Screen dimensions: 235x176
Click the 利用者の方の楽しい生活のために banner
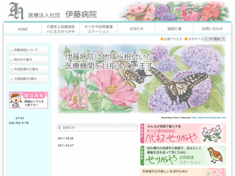pyautogui.click(x=183, y=172)
